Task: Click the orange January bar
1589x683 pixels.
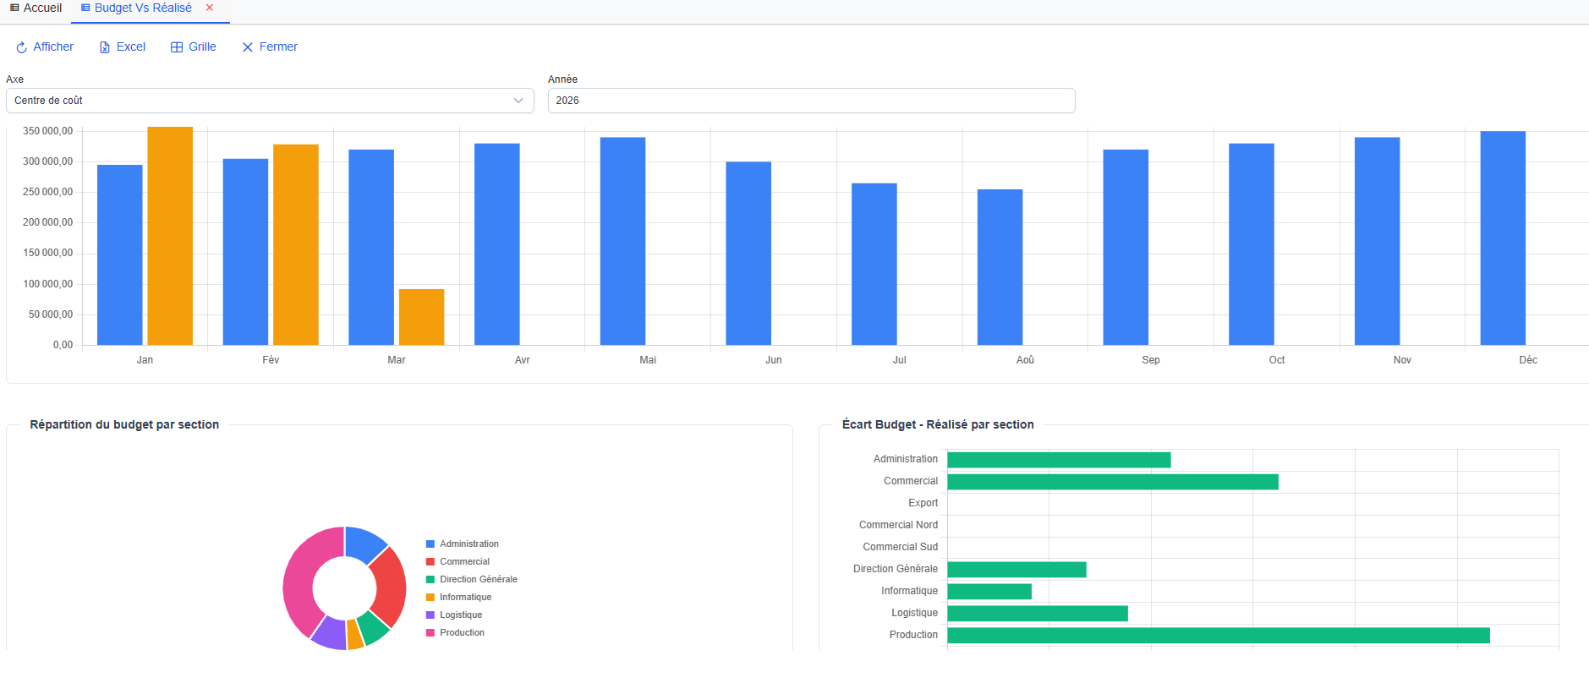Action: click(170, 237)
